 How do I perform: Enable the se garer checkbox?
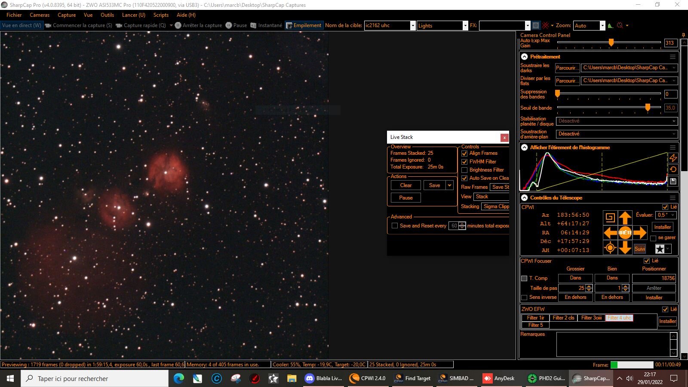click(x=653, y=238)
